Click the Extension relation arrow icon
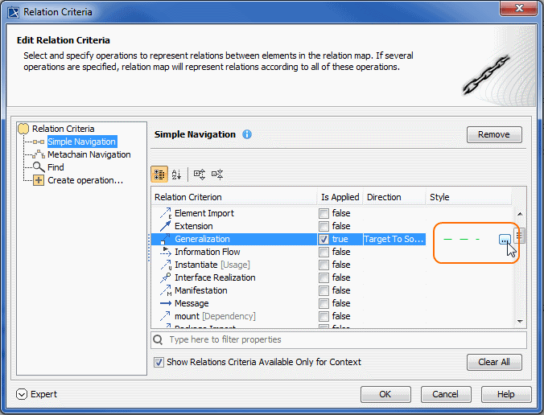Viewport: 544px width, 415px height. coord(165,226)
